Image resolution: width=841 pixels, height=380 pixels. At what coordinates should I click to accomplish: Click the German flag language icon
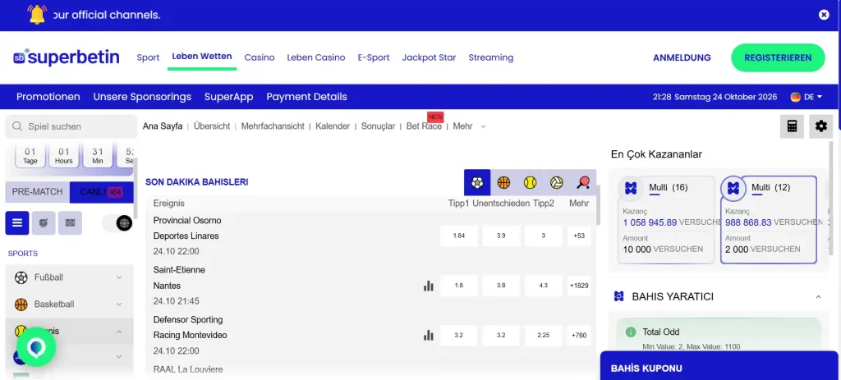pos(795,97)
